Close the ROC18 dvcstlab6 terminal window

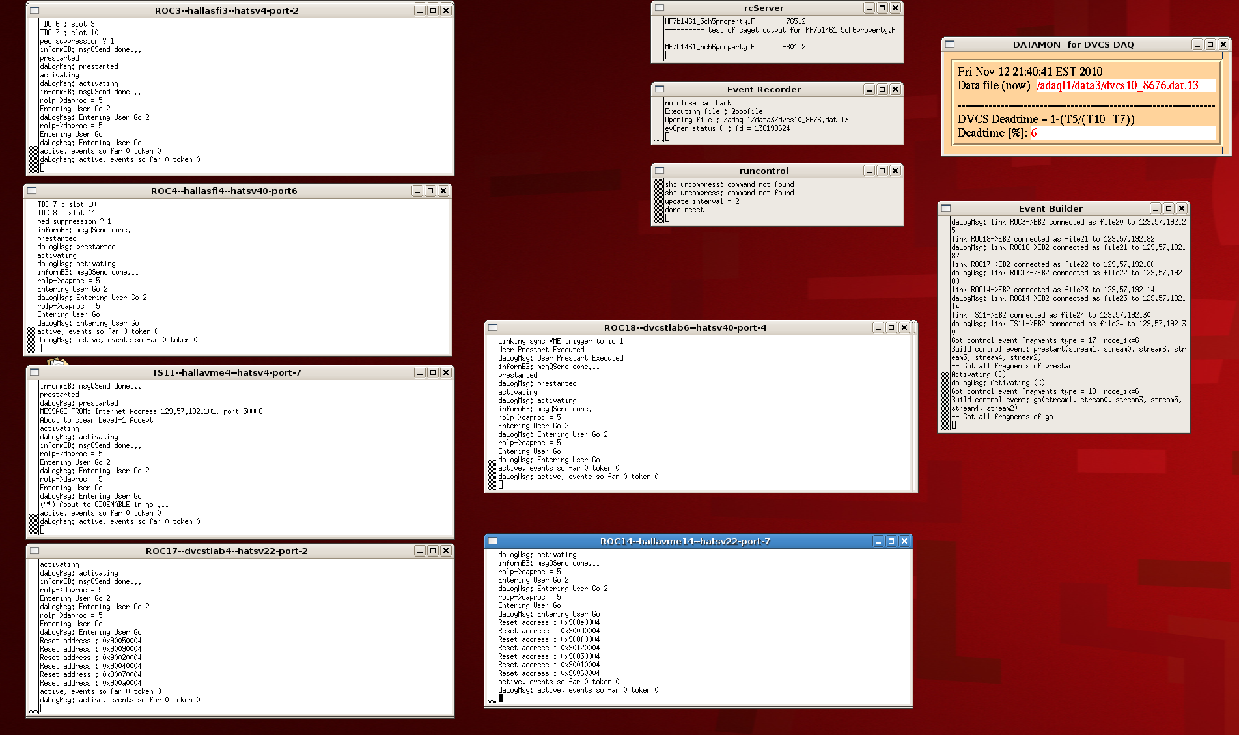coord(904,327)
